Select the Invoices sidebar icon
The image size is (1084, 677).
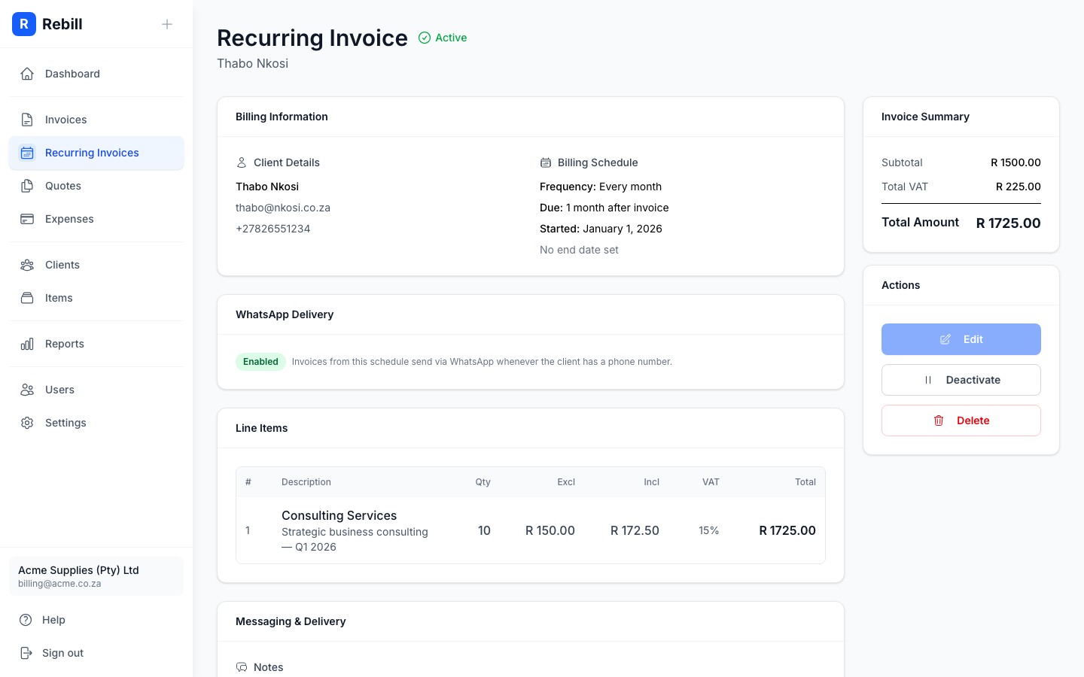(28, 120)
